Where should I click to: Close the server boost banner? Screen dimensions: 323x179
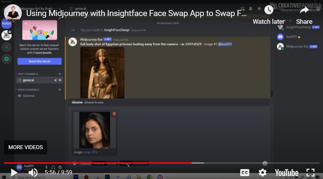coord(60,18)
